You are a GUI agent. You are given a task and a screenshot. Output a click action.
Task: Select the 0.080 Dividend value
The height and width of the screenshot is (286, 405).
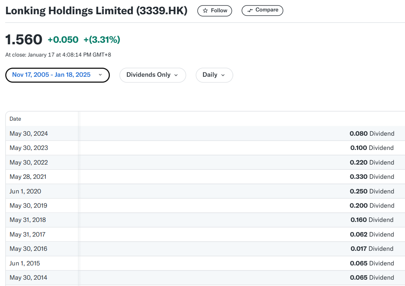(372, 133)
